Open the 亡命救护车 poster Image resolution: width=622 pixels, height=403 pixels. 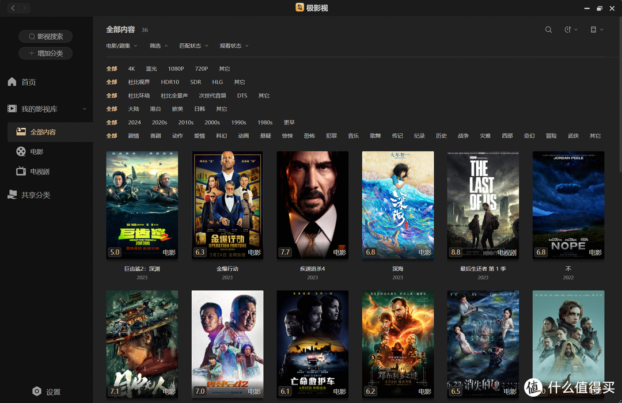tap(313, 344)
